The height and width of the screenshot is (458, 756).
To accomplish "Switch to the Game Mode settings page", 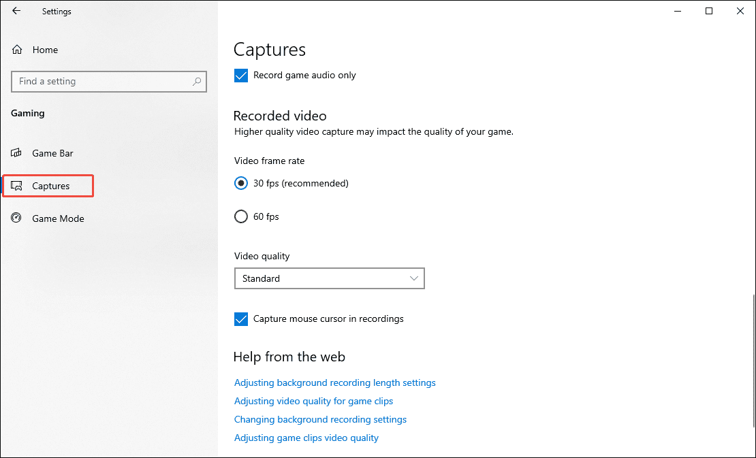I will click(x=58, y=218).
